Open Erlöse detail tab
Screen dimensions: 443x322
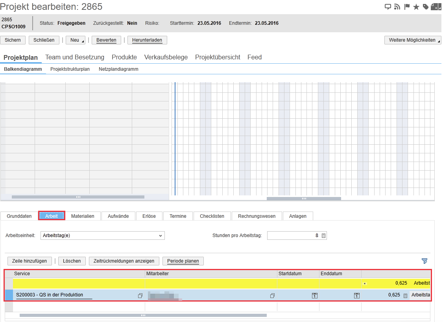pyautogui.click(x=149, y=216)
